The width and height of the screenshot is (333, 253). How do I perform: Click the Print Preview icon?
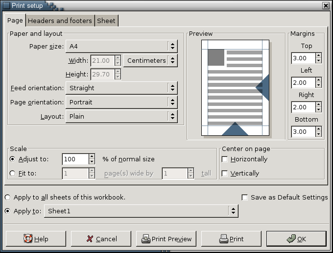pos(146,239)
